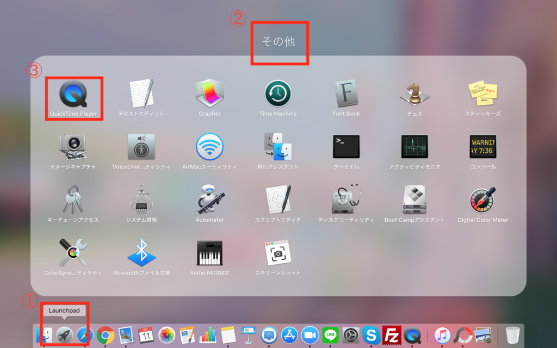Screen dimensions: 557x348
Task: Open the ターミナル app
Action: click(x=346, y=146)
